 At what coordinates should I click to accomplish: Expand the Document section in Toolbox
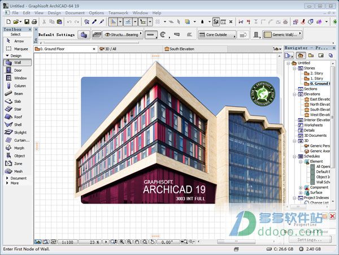click(7, 178)
